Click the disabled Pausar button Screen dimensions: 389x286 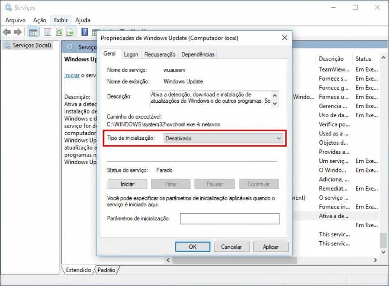[214, 184]
